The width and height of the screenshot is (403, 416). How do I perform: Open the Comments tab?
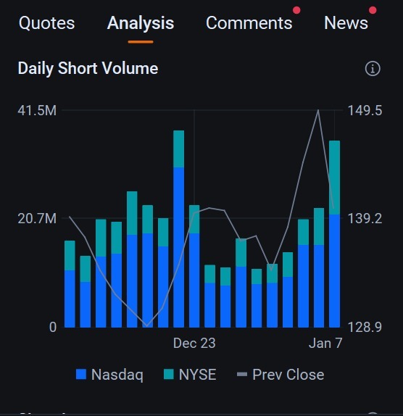pyautogui.click(x=249, y=23)
